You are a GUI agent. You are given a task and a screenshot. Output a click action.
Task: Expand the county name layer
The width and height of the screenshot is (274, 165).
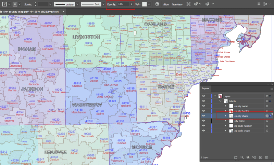[x=225, y=106]
